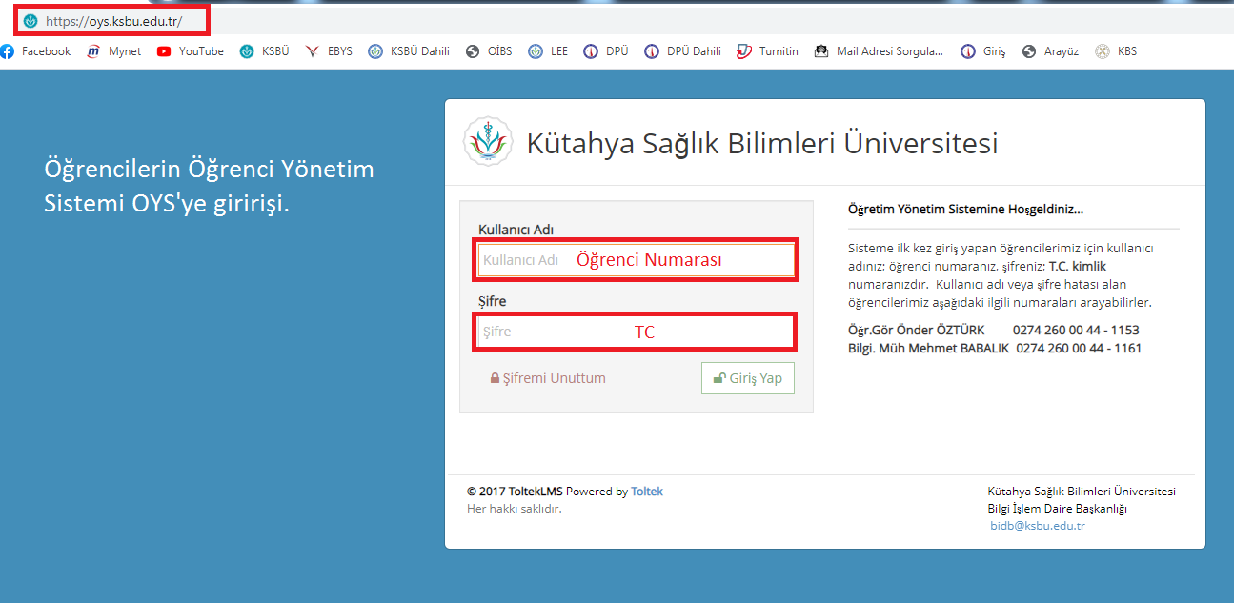Click the university logo emblem
This screenshot has width=1234, height=603.
tap(488, 141)
